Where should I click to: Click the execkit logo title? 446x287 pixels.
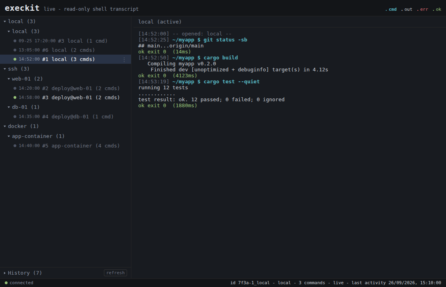[22, 8]
